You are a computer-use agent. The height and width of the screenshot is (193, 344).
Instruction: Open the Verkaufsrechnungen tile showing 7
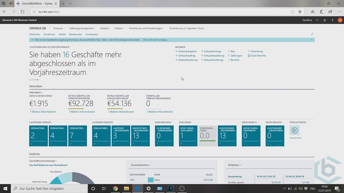pyautogui.click(x=78, y=136)
